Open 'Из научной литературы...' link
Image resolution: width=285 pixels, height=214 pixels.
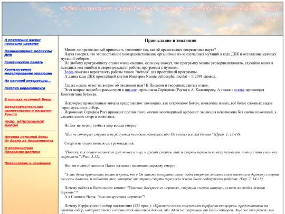pos(27,81)
